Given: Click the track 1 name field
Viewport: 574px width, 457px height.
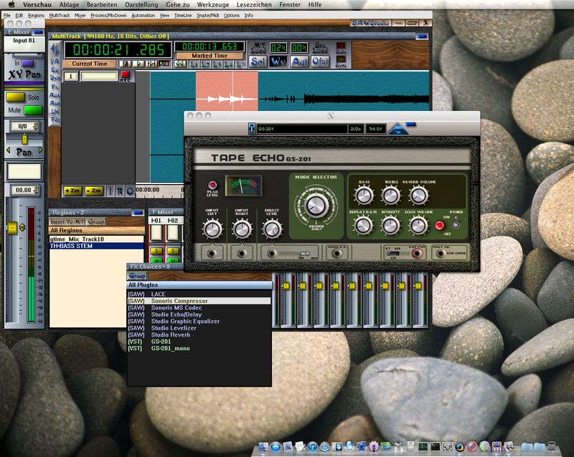Looking at the screenshot, I should coord(99,76).
